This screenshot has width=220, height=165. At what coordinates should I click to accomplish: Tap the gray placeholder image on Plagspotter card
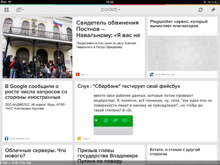pos(182,53)
